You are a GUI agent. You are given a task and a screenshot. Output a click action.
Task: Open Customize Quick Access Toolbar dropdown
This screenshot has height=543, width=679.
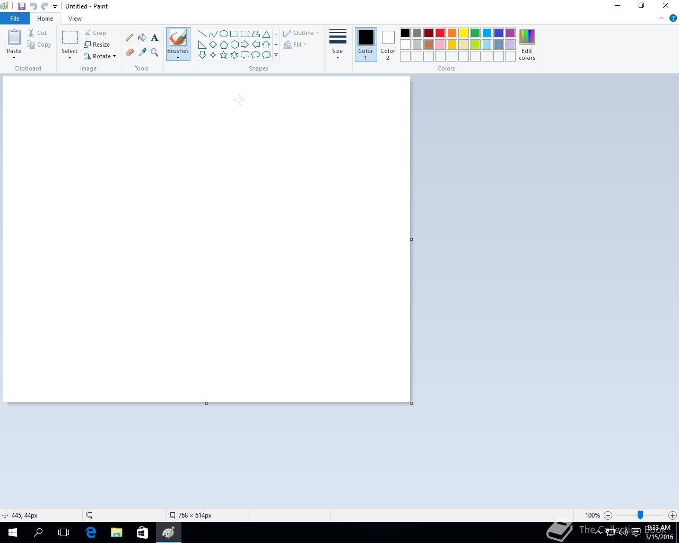55,7
